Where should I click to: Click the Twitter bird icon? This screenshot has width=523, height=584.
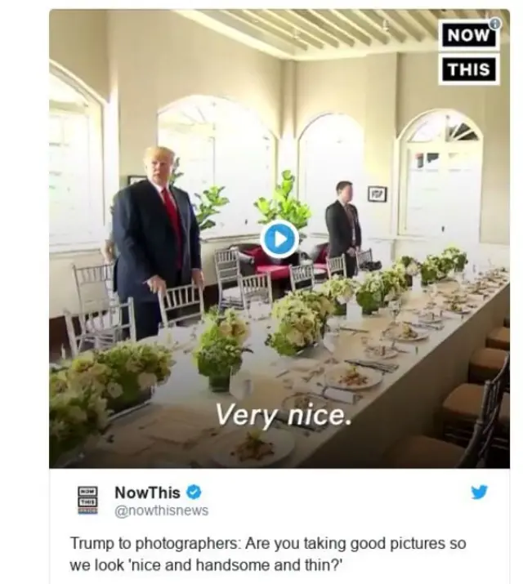click(479, 492)
